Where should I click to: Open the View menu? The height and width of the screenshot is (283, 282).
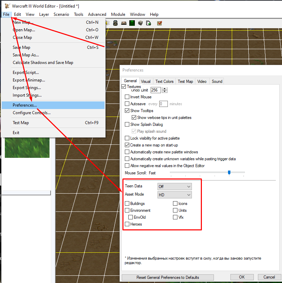[x=30, y=14]
